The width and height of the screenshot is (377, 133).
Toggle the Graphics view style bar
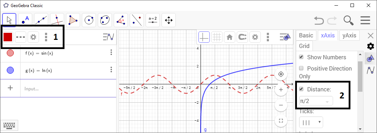coord(285,37)
